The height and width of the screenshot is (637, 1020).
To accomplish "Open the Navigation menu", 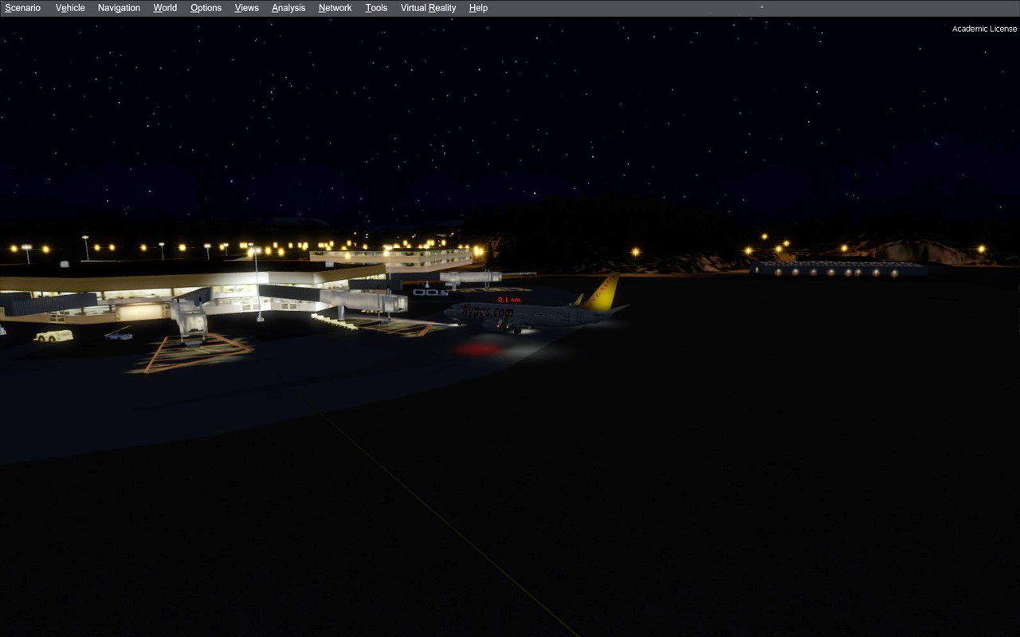I will tap(119, 8).
